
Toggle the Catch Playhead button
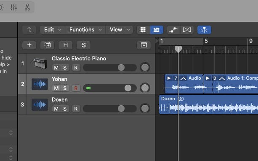tap(204, 30)
